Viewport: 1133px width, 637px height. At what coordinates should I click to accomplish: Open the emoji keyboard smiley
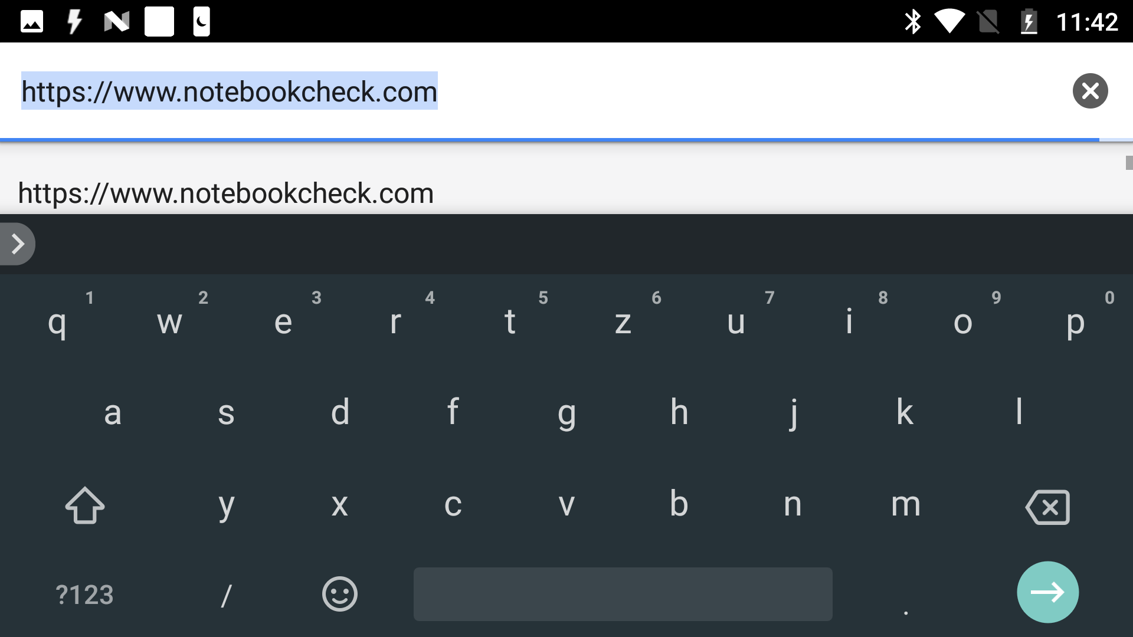coord(339,593)
